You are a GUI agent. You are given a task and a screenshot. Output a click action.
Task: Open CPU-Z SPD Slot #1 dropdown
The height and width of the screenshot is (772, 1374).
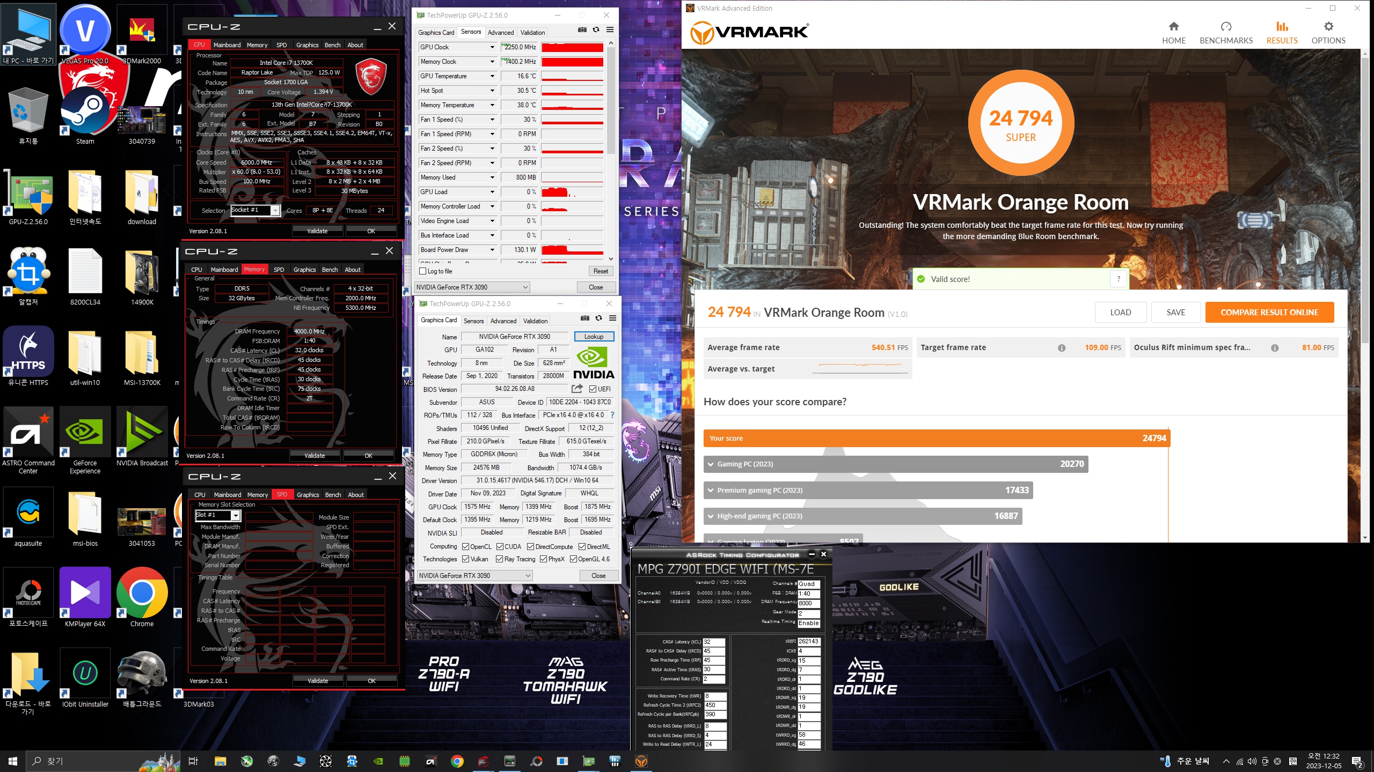pos(235,515)
